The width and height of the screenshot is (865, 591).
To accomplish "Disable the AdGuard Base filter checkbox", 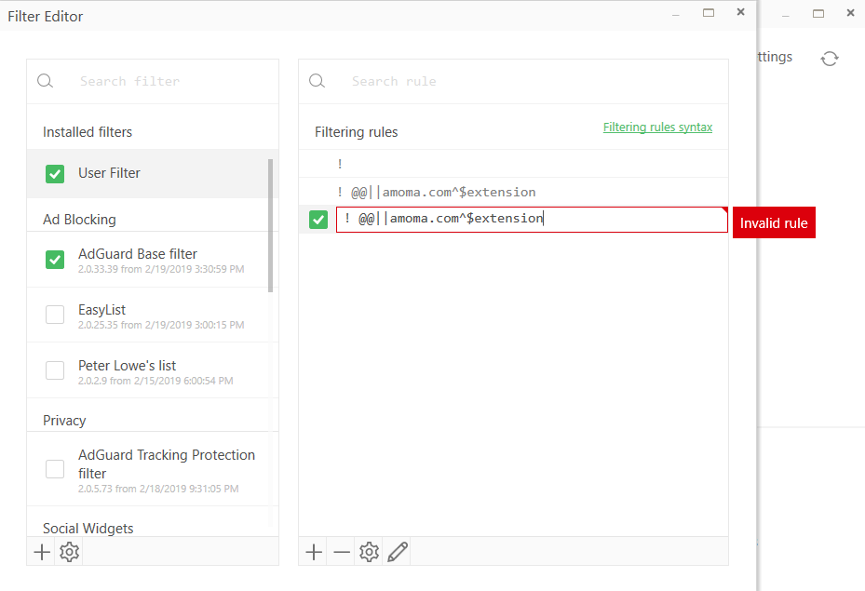I will point(55,259).
